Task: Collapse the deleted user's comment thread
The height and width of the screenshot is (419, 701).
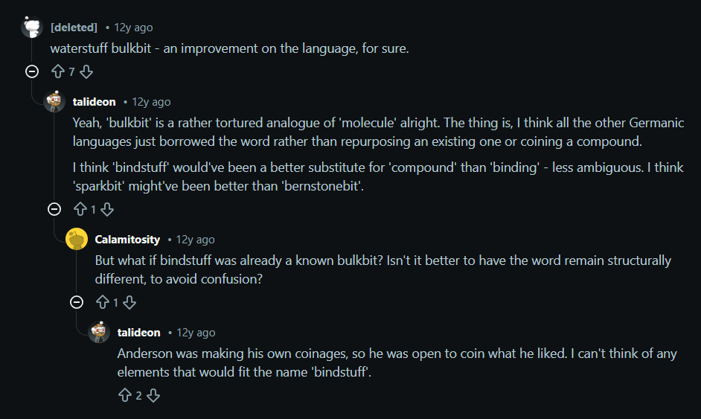Action: tap(32, 72)
